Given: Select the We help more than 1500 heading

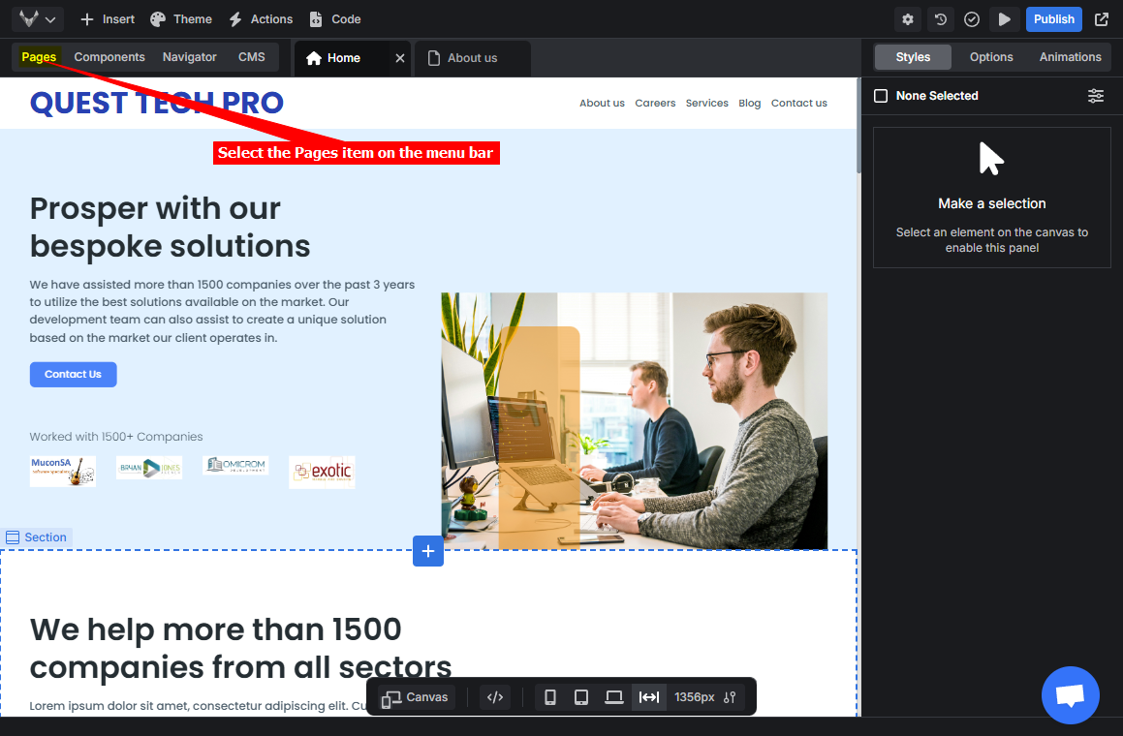Looking at the screenshot, I should click(240, 648).
